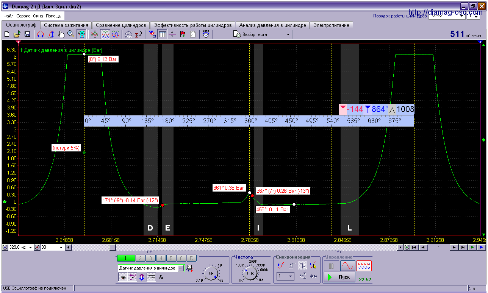Screen dimensions: 488x293
Task: Choose the hand pan tool
Action: (x=61, y=34)
